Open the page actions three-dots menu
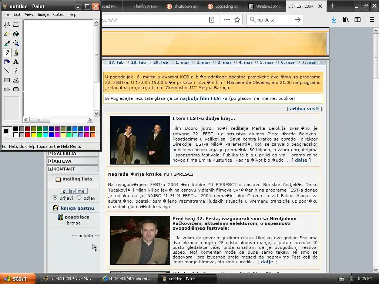Image resolution: width=379 pixels, height=284 pixels. tap(227, 20)
